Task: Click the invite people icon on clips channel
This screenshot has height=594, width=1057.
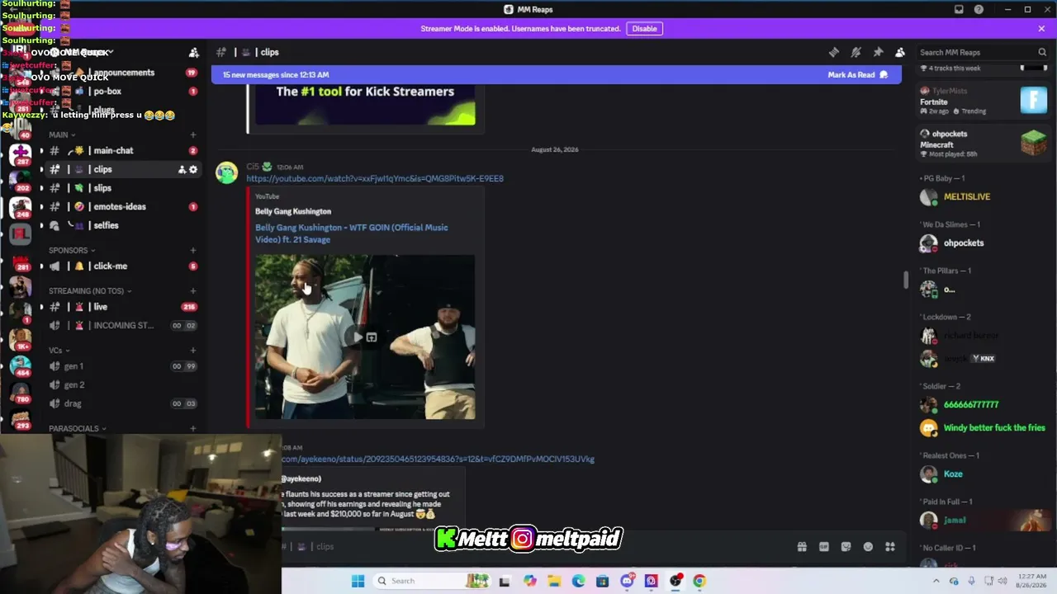Action: coord(182,169)
